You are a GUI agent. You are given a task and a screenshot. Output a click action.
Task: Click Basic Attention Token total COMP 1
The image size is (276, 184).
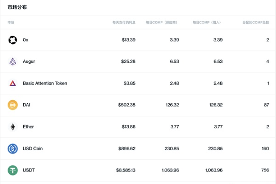268,83
